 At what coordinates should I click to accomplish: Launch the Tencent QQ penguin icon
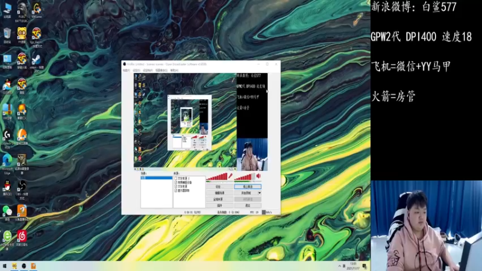click(7, 187)
